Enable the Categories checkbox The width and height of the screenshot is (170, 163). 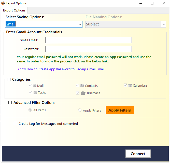(x=9, y=79)
